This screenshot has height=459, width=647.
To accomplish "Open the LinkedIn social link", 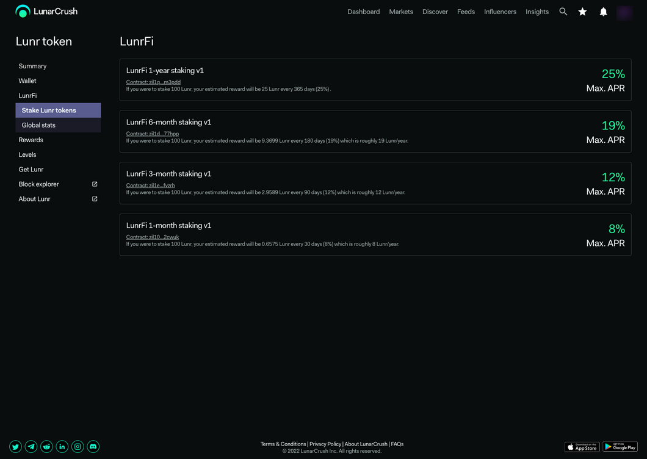I will (x=62, y=447).
